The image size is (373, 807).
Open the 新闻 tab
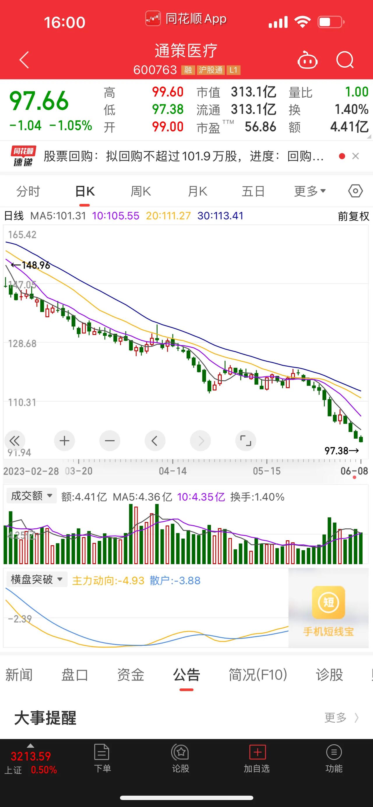19,674
